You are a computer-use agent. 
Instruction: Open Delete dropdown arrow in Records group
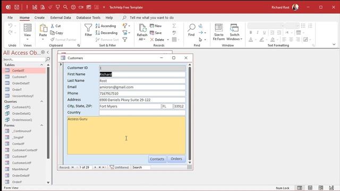(168, 40)
